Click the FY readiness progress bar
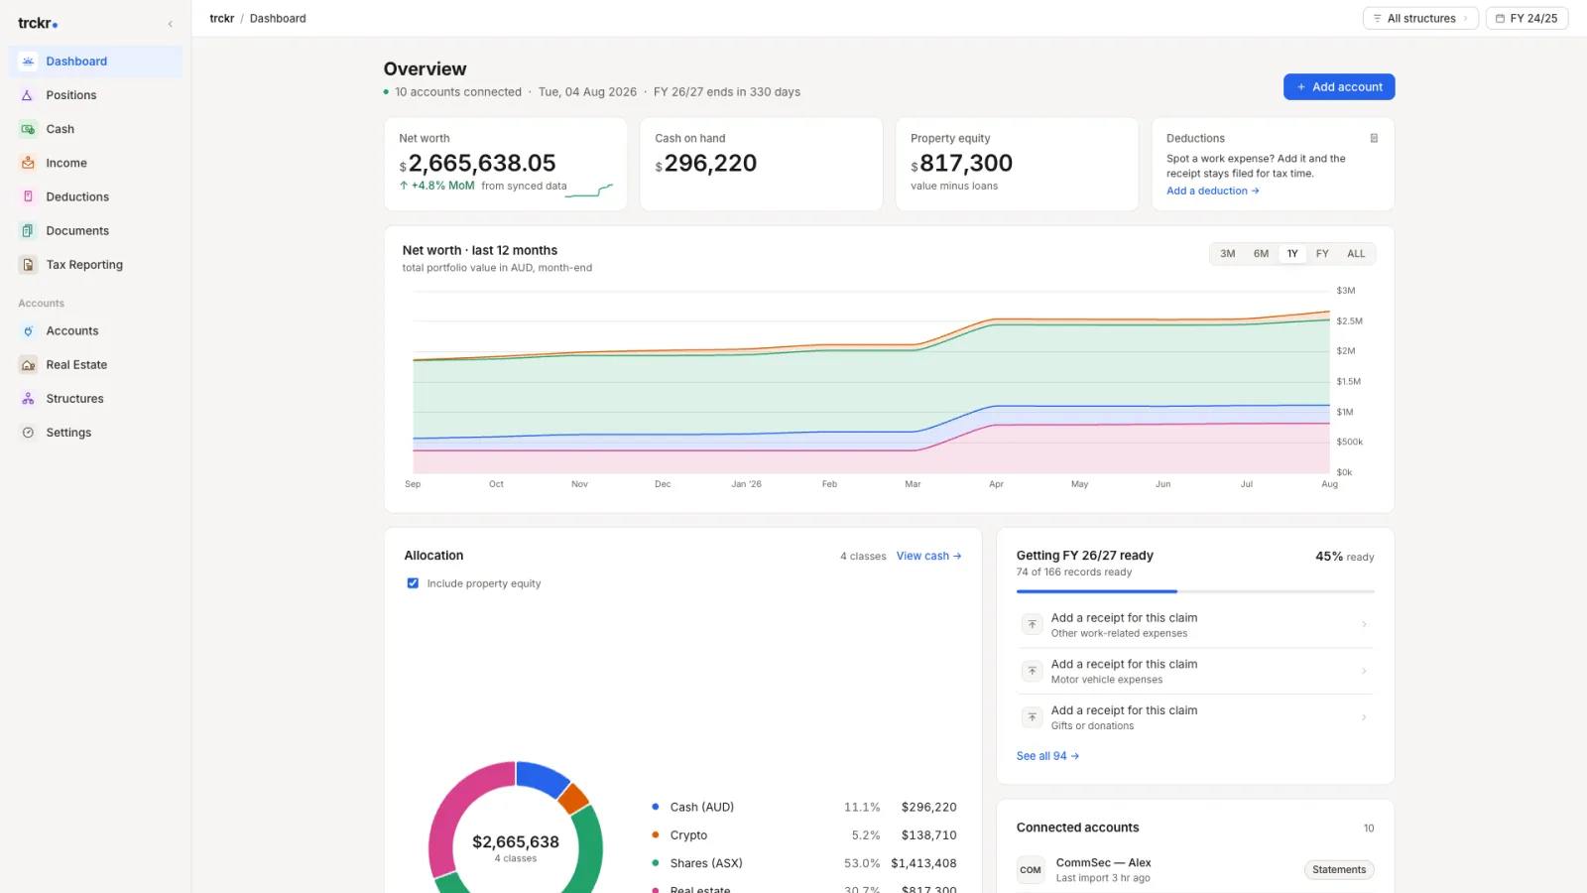 [1195, 591]
